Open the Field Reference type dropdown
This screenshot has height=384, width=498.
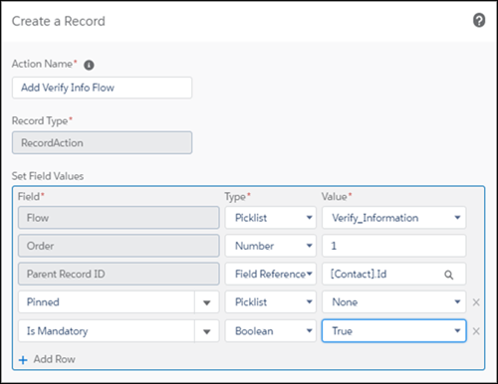(271, 274)
